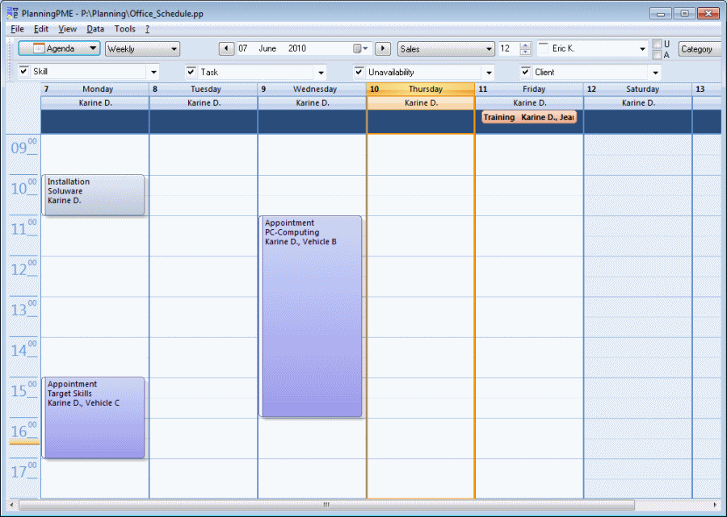
Task: Expand the Skill filter dropdown arrow
Action: pos(154,73)
